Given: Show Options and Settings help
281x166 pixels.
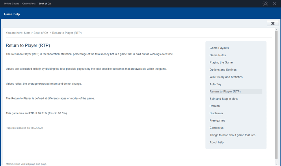Looking at the screenshot, I should (x=223, y=70).
